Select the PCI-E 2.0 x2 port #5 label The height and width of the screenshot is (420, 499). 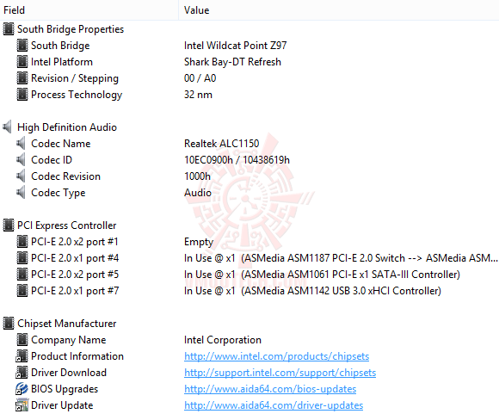(75, 275)
